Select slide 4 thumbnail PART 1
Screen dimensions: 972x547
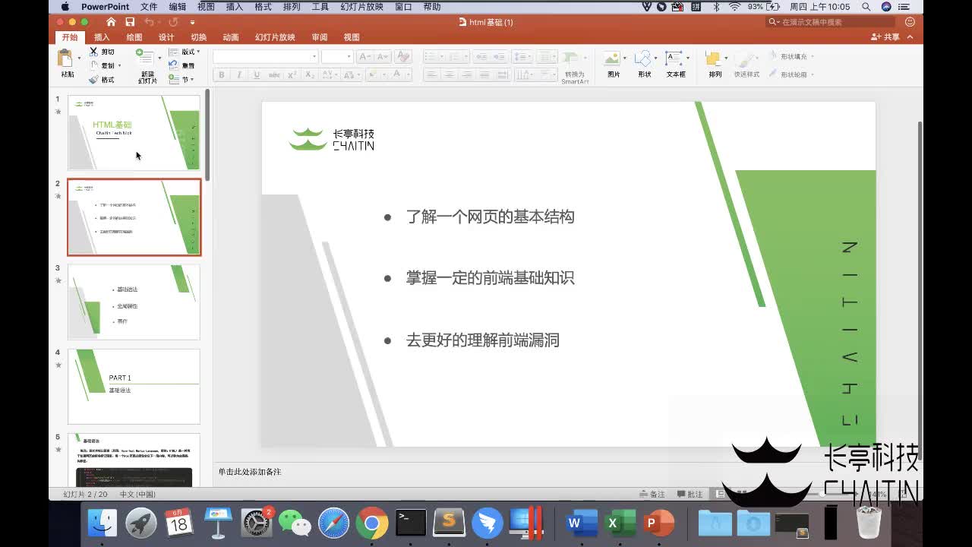(134, 387)
